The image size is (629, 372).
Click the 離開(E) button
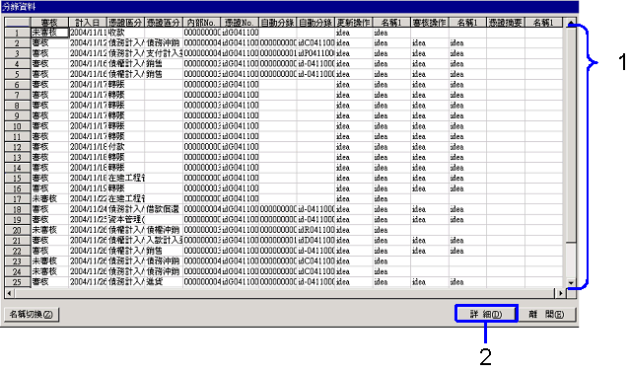point(546,314)
